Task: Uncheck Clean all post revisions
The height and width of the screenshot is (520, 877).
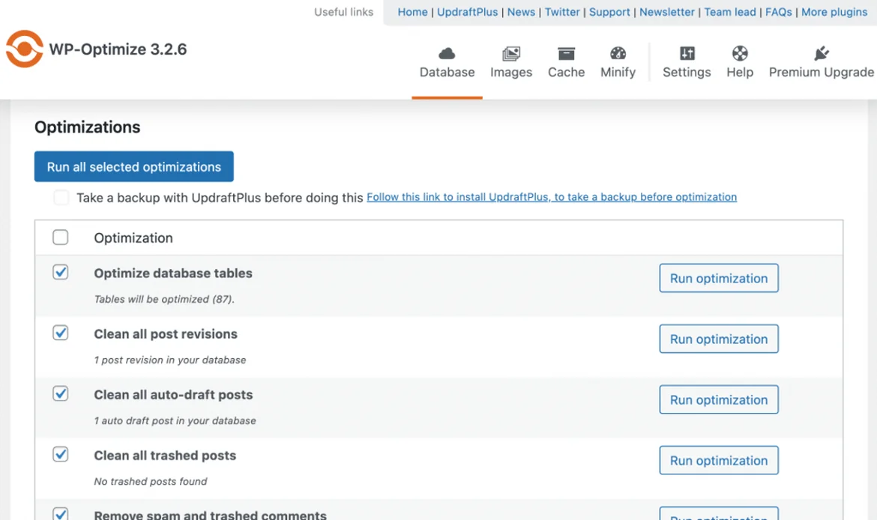Action: point(61,333)
